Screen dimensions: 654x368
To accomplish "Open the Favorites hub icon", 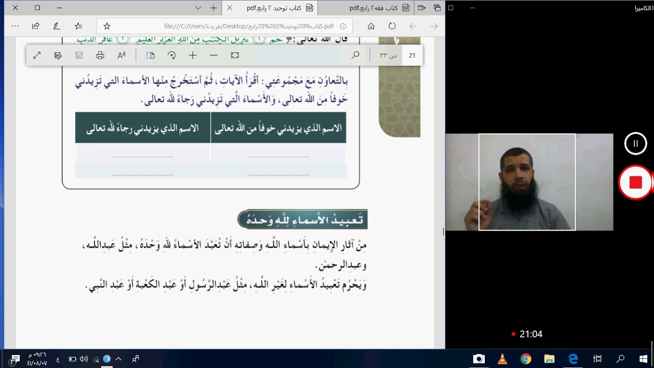I will pyautogui.click(x=78, y=26).
